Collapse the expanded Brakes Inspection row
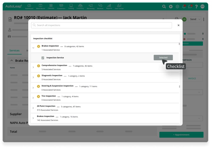Image resolution: width=212 pixels, height=151 pixels. [x=33, y=48]
